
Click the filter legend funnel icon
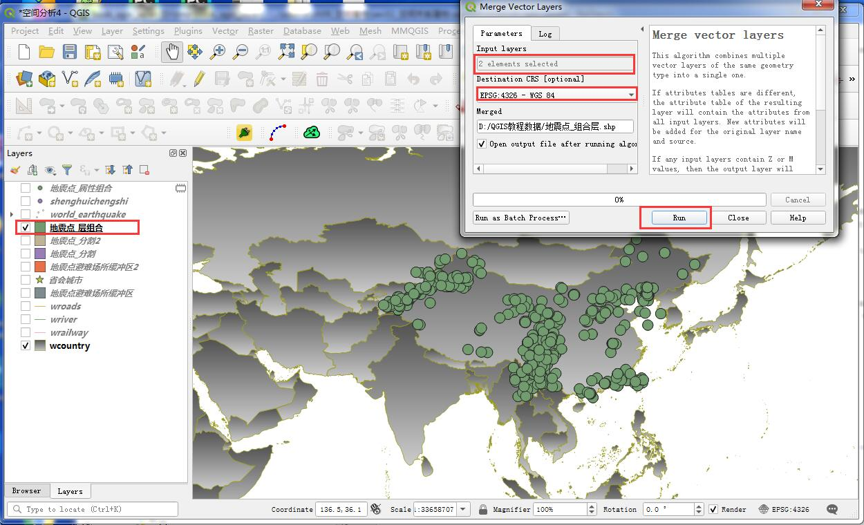(67, 170)
